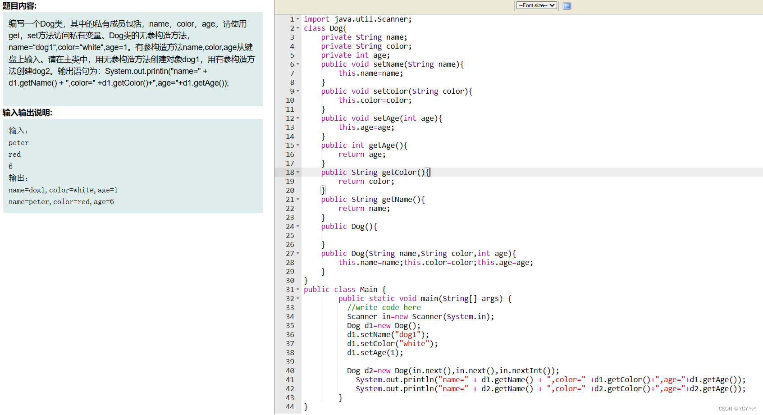Click 'this.age=age;' on line 13
The image size is (763, 415).
pos(366,127)
